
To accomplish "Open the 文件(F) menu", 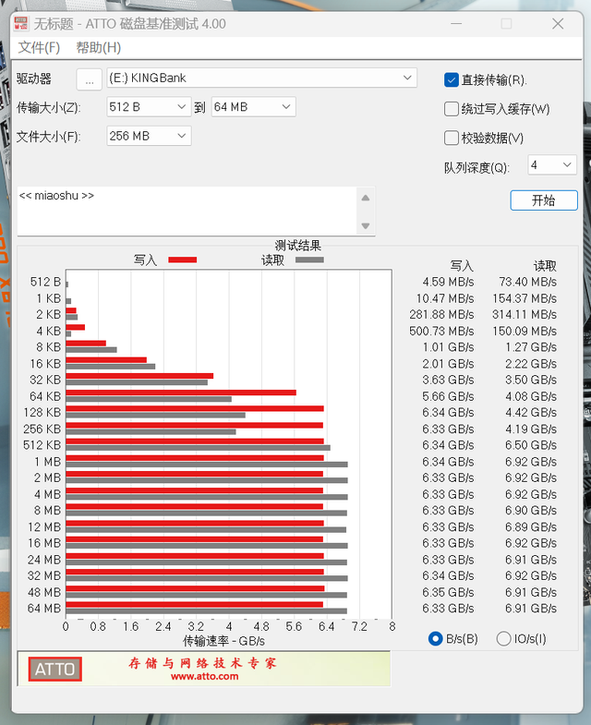I will coord(39,48).
